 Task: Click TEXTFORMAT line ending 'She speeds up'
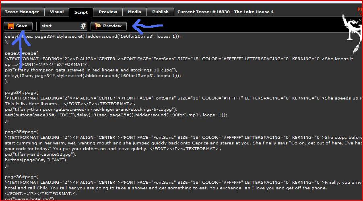point(184,98)
